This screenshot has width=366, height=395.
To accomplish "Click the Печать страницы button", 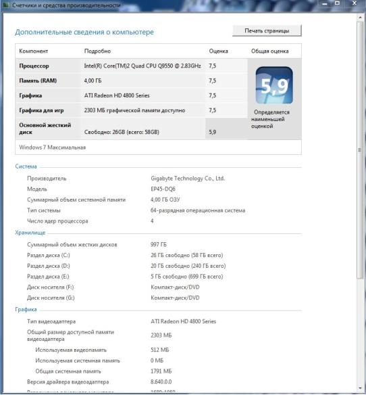I will click(267, 30).
